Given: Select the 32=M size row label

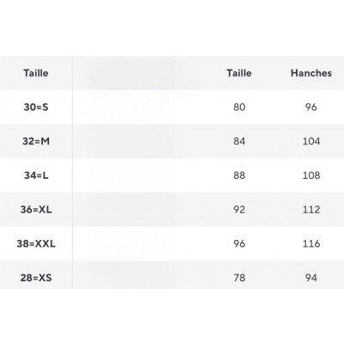Looking at the screenshot, I should click(x=36, y=141).
